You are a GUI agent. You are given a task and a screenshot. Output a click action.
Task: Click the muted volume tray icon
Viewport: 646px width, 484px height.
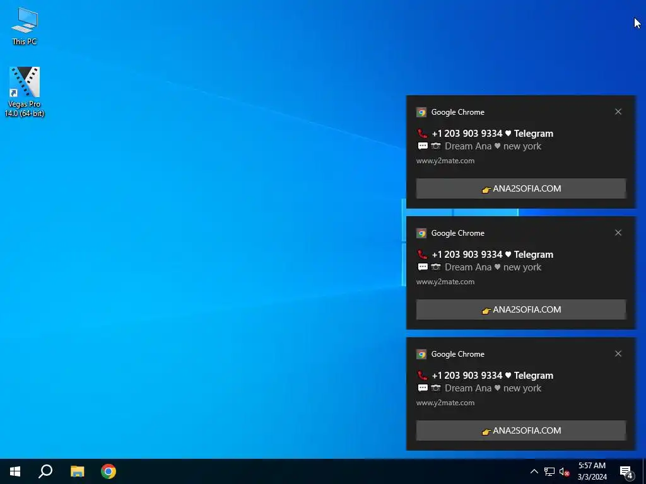coord(564,471)
